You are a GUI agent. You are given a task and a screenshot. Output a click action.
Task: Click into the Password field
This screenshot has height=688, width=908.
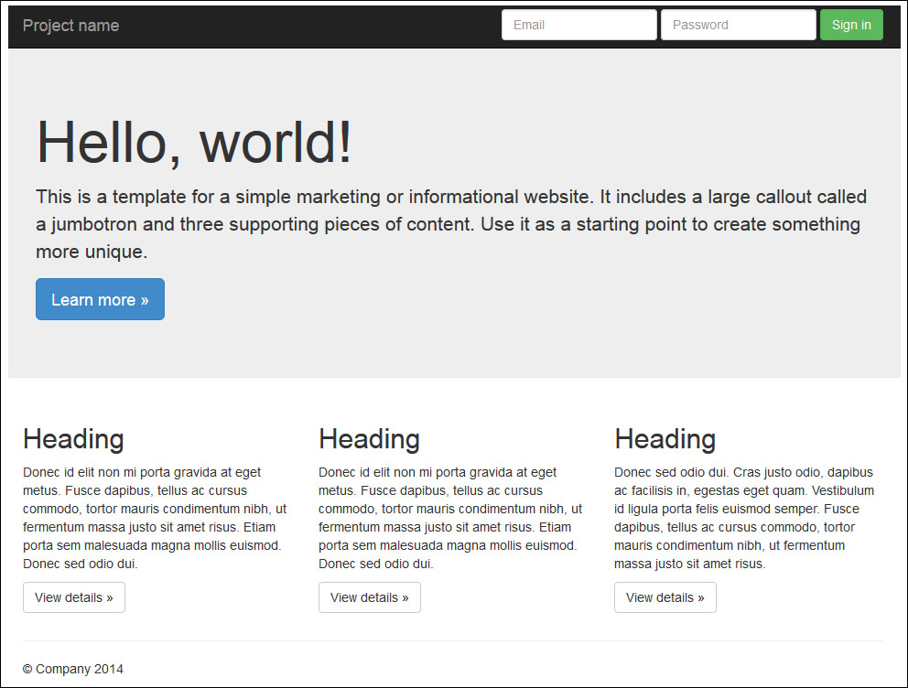[x=738, y=25]
